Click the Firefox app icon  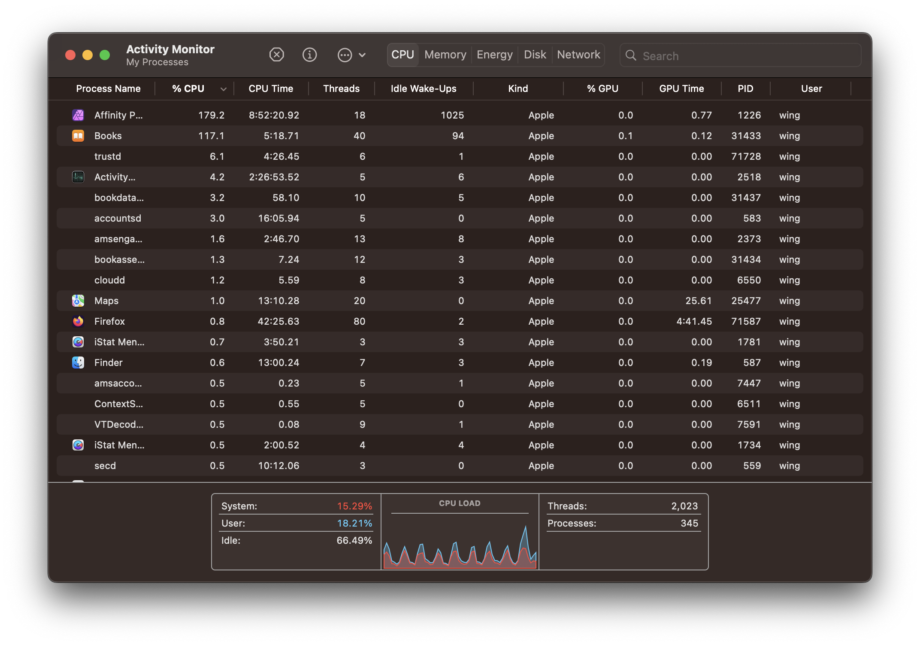click(78, 321)
